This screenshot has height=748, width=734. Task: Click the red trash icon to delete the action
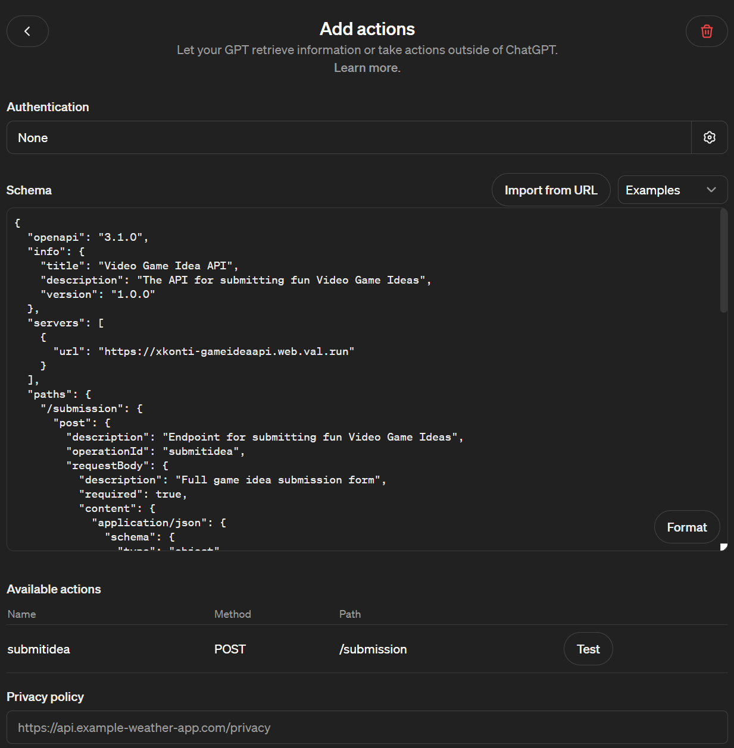pyautogui.click(x=707, y=31)
